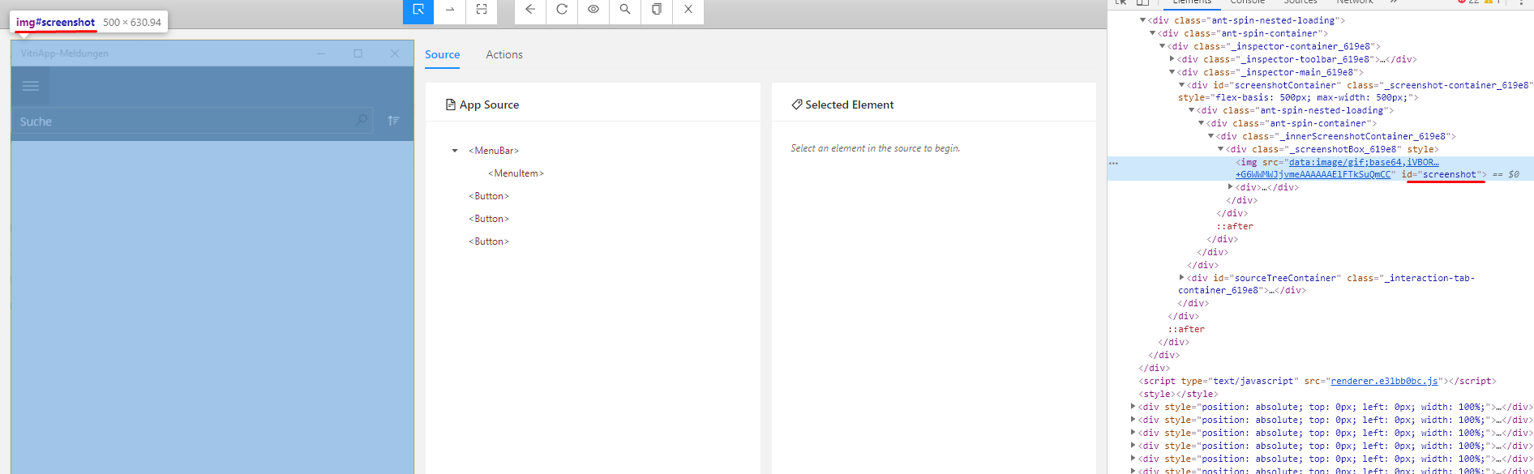Select the <MenuBar> node in App Source

[x=494, y=151]
